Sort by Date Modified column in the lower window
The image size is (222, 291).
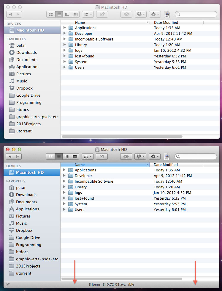176,165
